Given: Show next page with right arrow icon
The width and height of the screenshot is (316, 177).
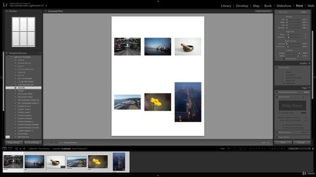Looking at the screenshot, I should click(x=56, y=143).
